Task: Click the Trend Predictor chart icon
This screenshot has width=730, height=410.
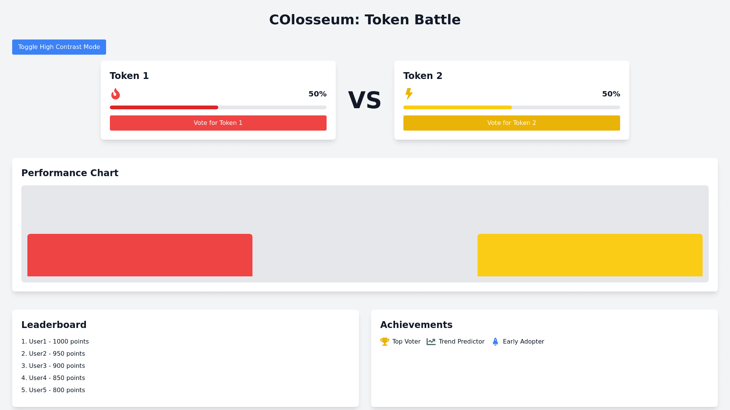Action: (x=431, y=342)
